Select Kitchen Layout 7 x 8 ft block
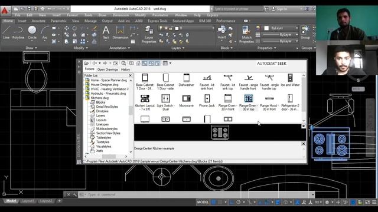This screenshot has width=378, height=212. point(145,102)
